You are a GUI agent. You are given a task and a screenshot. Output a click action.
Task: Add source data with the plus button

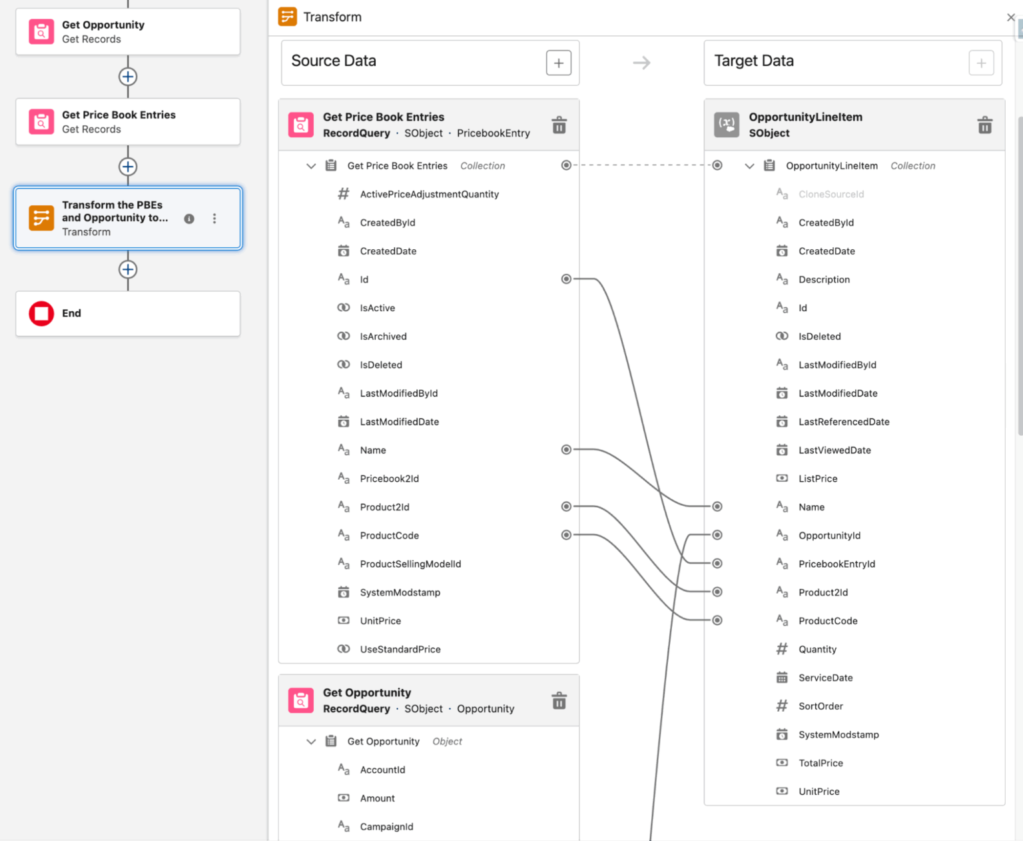click(558, 63)
